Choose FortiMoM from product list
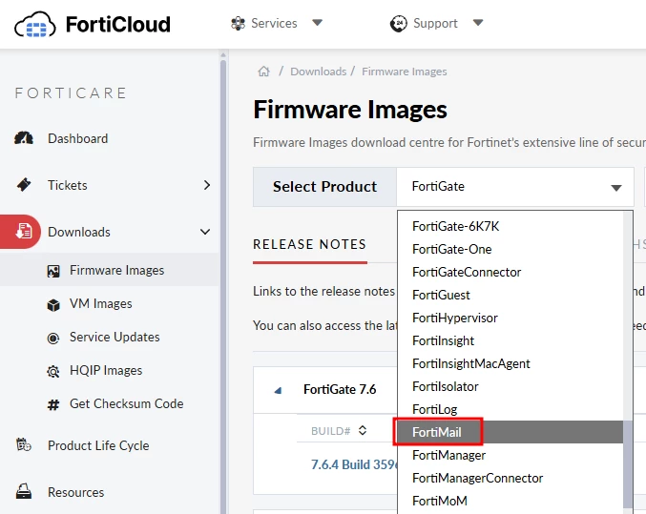This screenshot has height=514, width=646. [x=511, y=501]
